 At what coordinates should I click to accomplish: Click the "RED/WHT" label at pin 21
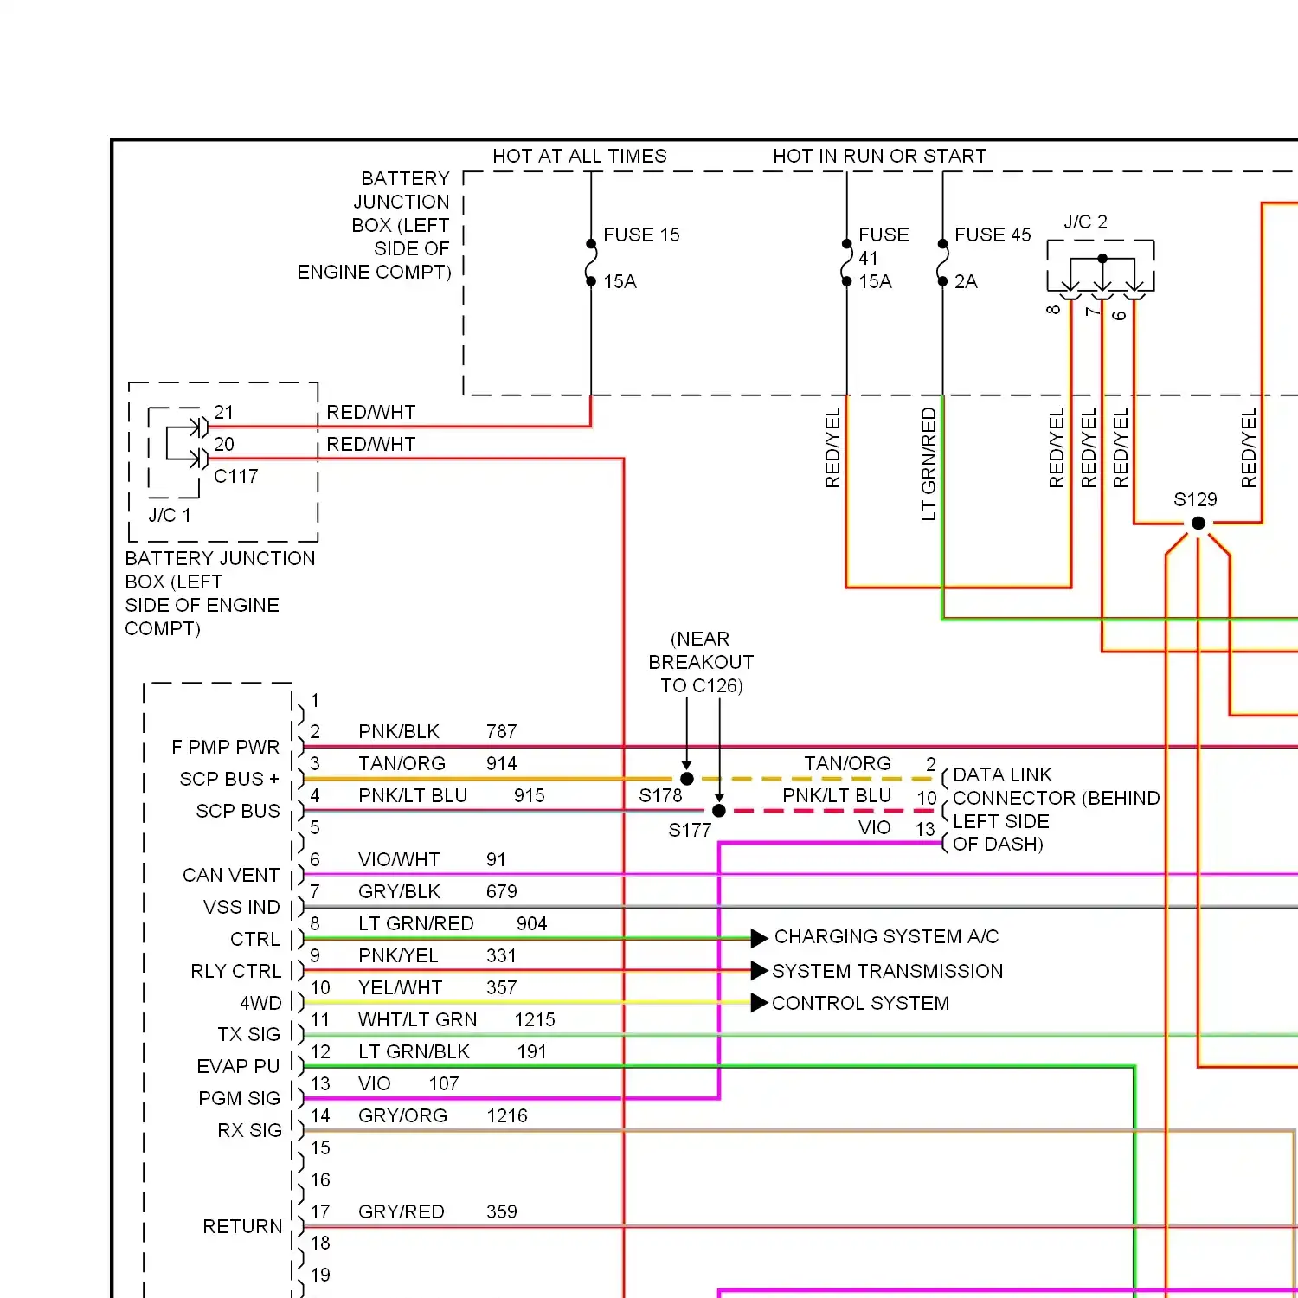pos(370,412)
